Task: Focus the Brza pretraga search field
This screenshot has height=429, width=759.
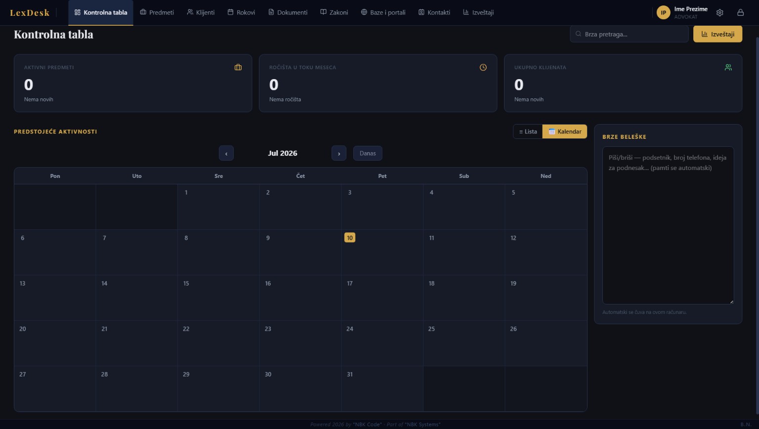Action: [629, 34]
